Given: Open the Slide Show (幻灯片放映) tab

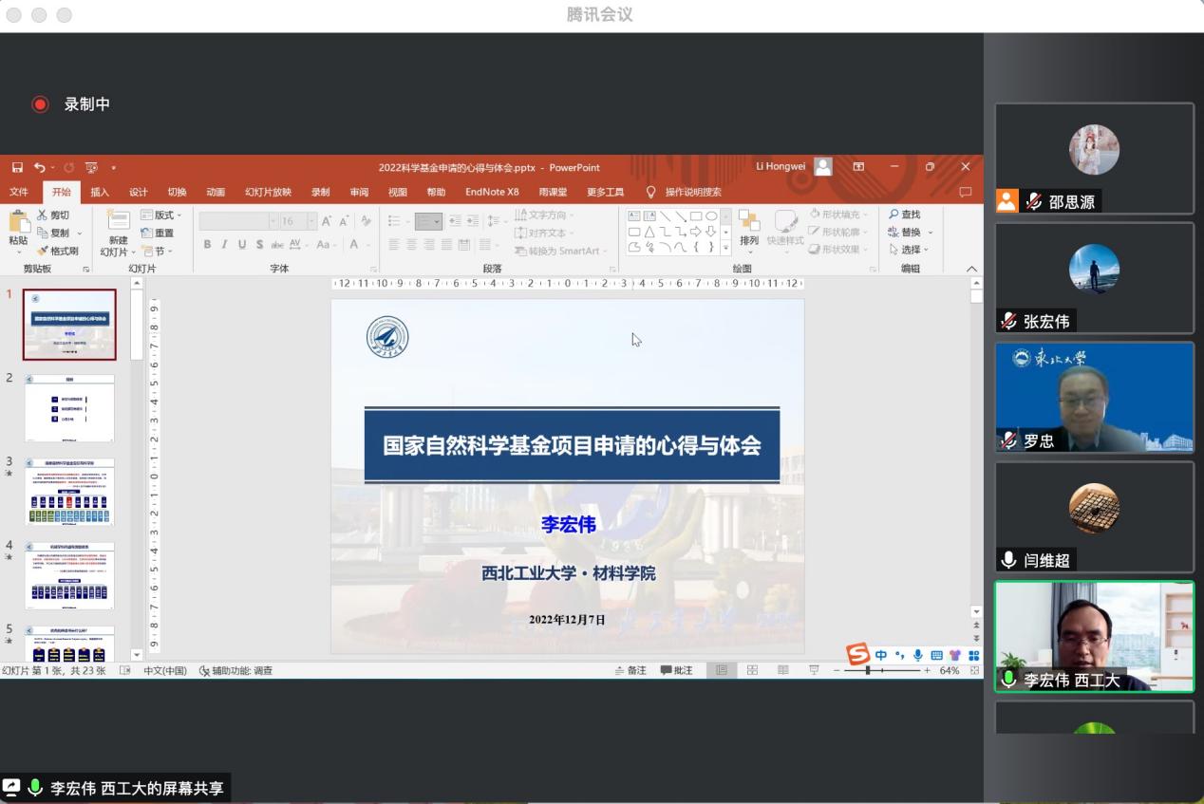Looking at the screenshot, I should (x=268, y=192).
